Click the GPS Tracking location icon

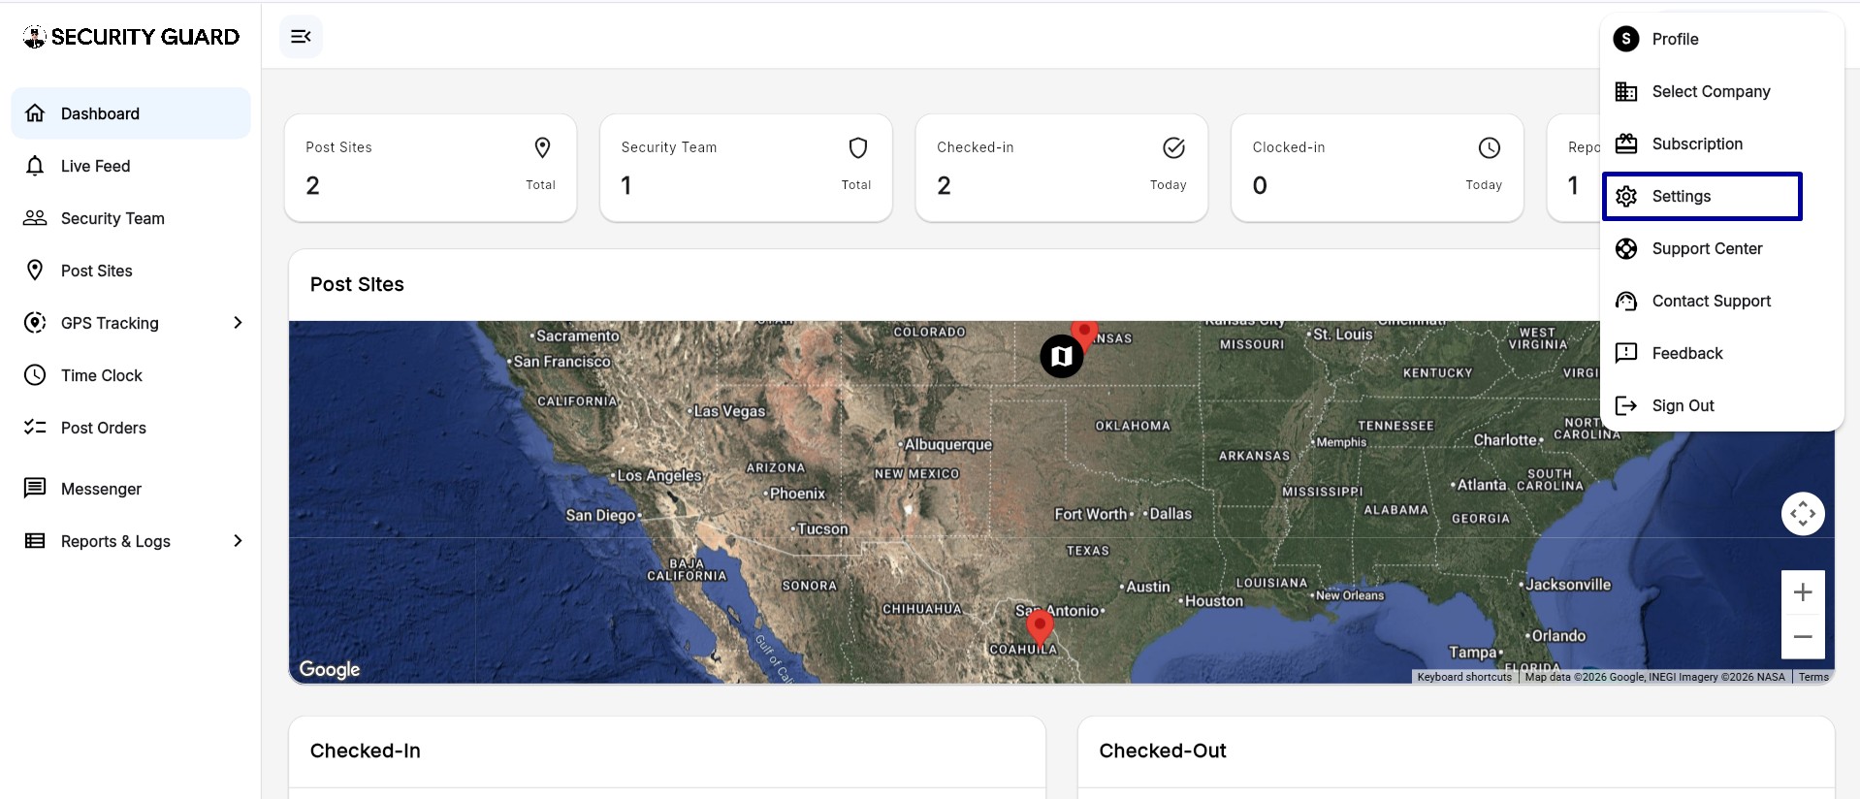[x=35, y=323]
